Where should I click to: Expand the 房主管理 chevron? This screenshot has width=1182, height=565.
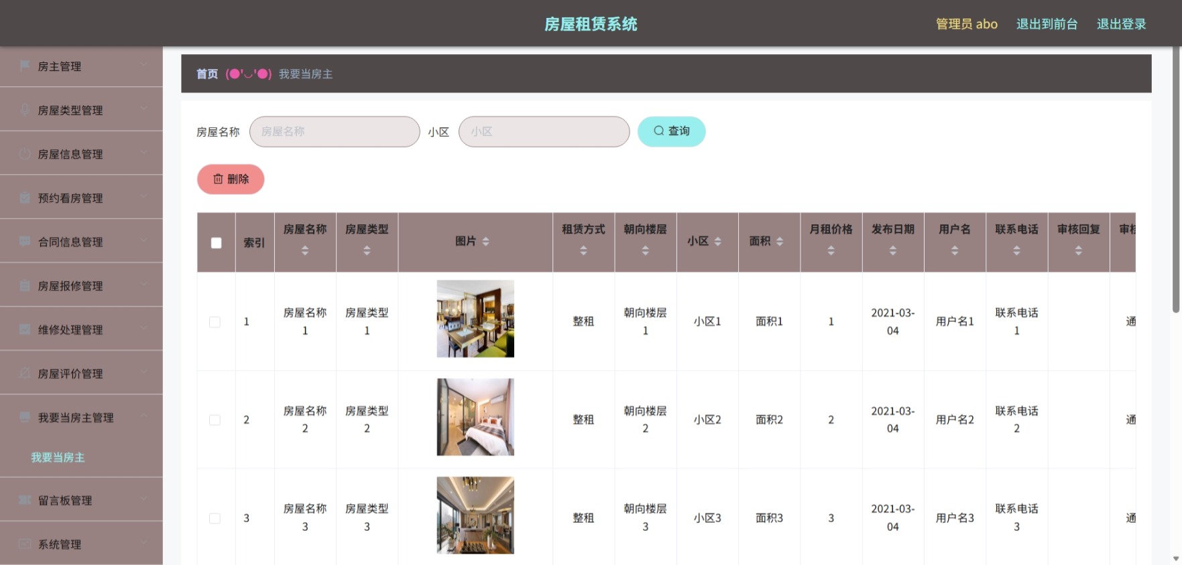(x=143, y=64)
